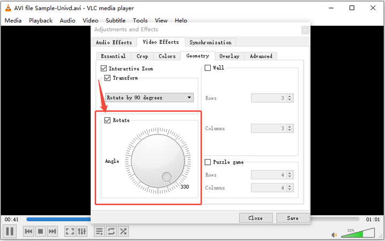Open the Audio menu

tap(68, 20)
